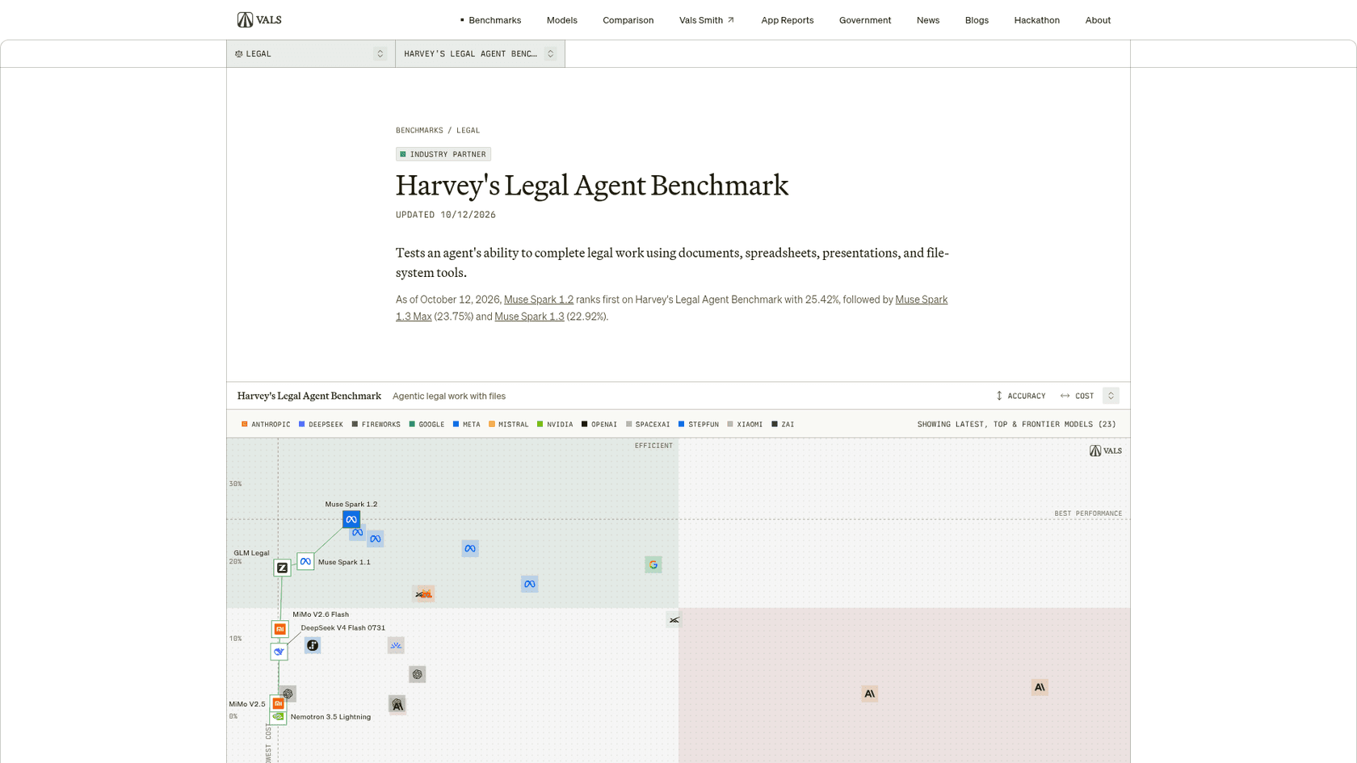The width and height of the screenshot is (1357, 763).
Task: Go to Government in the navigation
Action: tap(865, 20)
